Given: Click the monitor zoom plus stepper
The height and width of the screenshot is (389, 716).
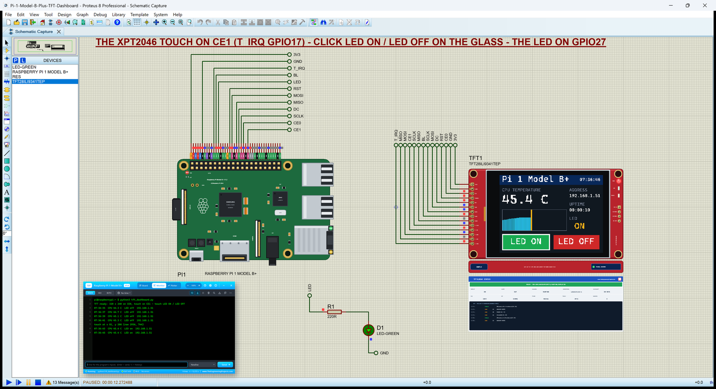Looking at the screenshot, I should click(199, 285).
